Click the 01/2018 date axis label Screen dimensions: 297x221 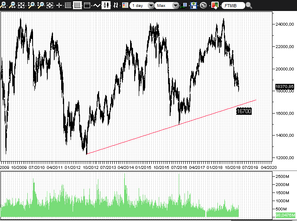pos(215,167)
